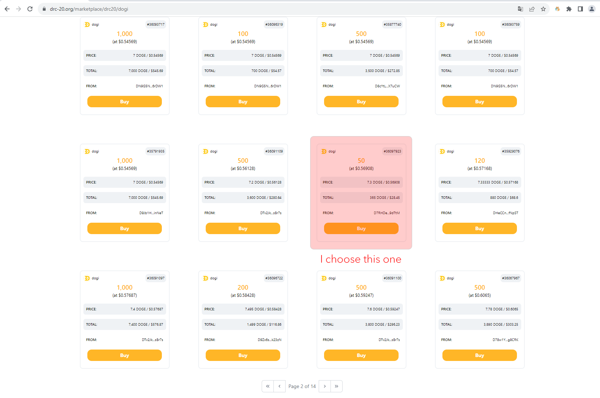600x398 pixels.
Task: Click seller address D8cYtL...X7uCW
Action: point(387,86)
